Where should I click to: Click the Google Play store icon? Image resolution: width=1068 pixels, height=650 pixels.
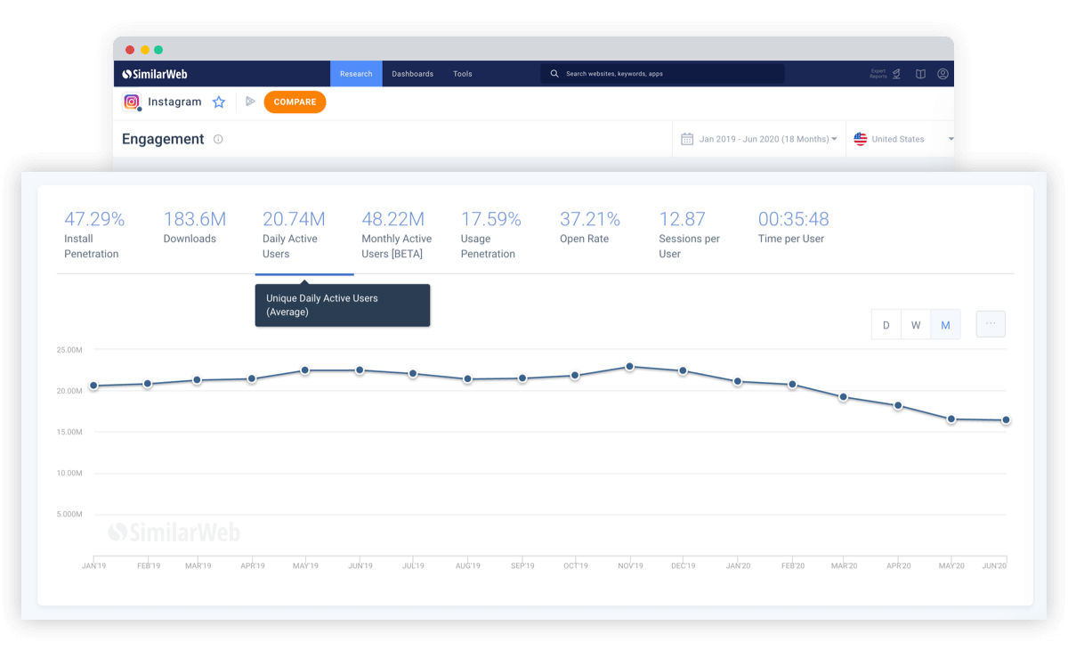click(x=250, y=102)
